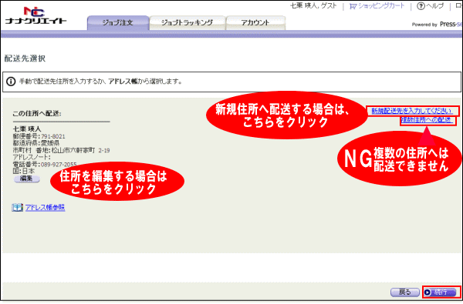
Task: Open the アドレス帳参照 link
Action: (45, 208)
